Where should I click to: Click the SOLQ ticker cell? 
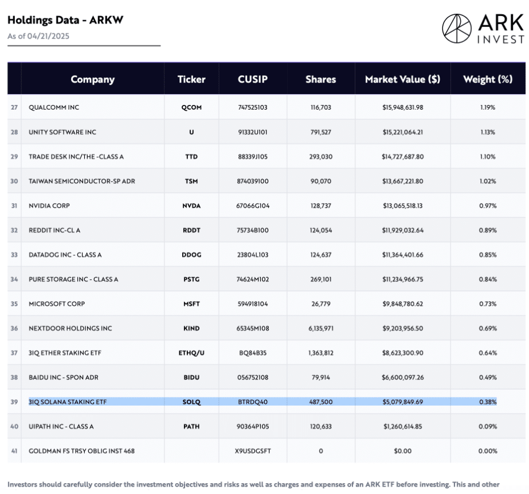(x=191, y=402)
